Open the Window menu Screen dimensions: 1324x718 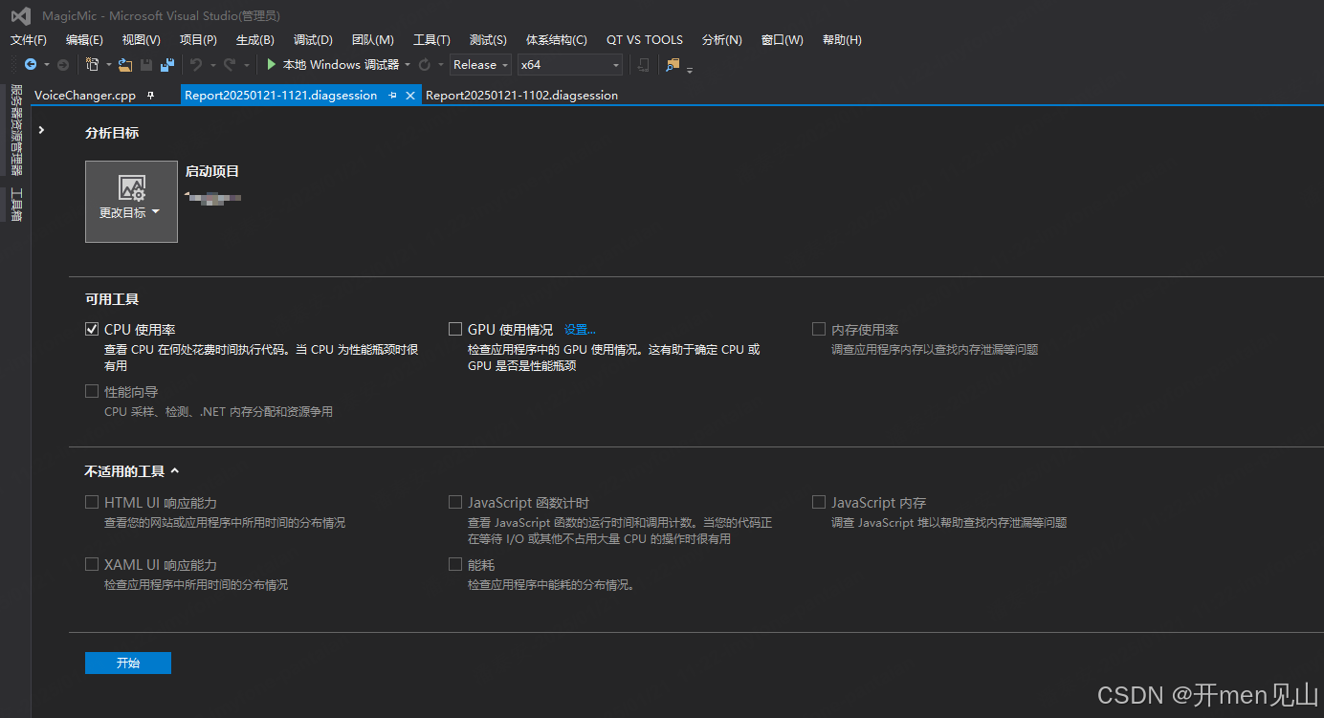(783, 40)
